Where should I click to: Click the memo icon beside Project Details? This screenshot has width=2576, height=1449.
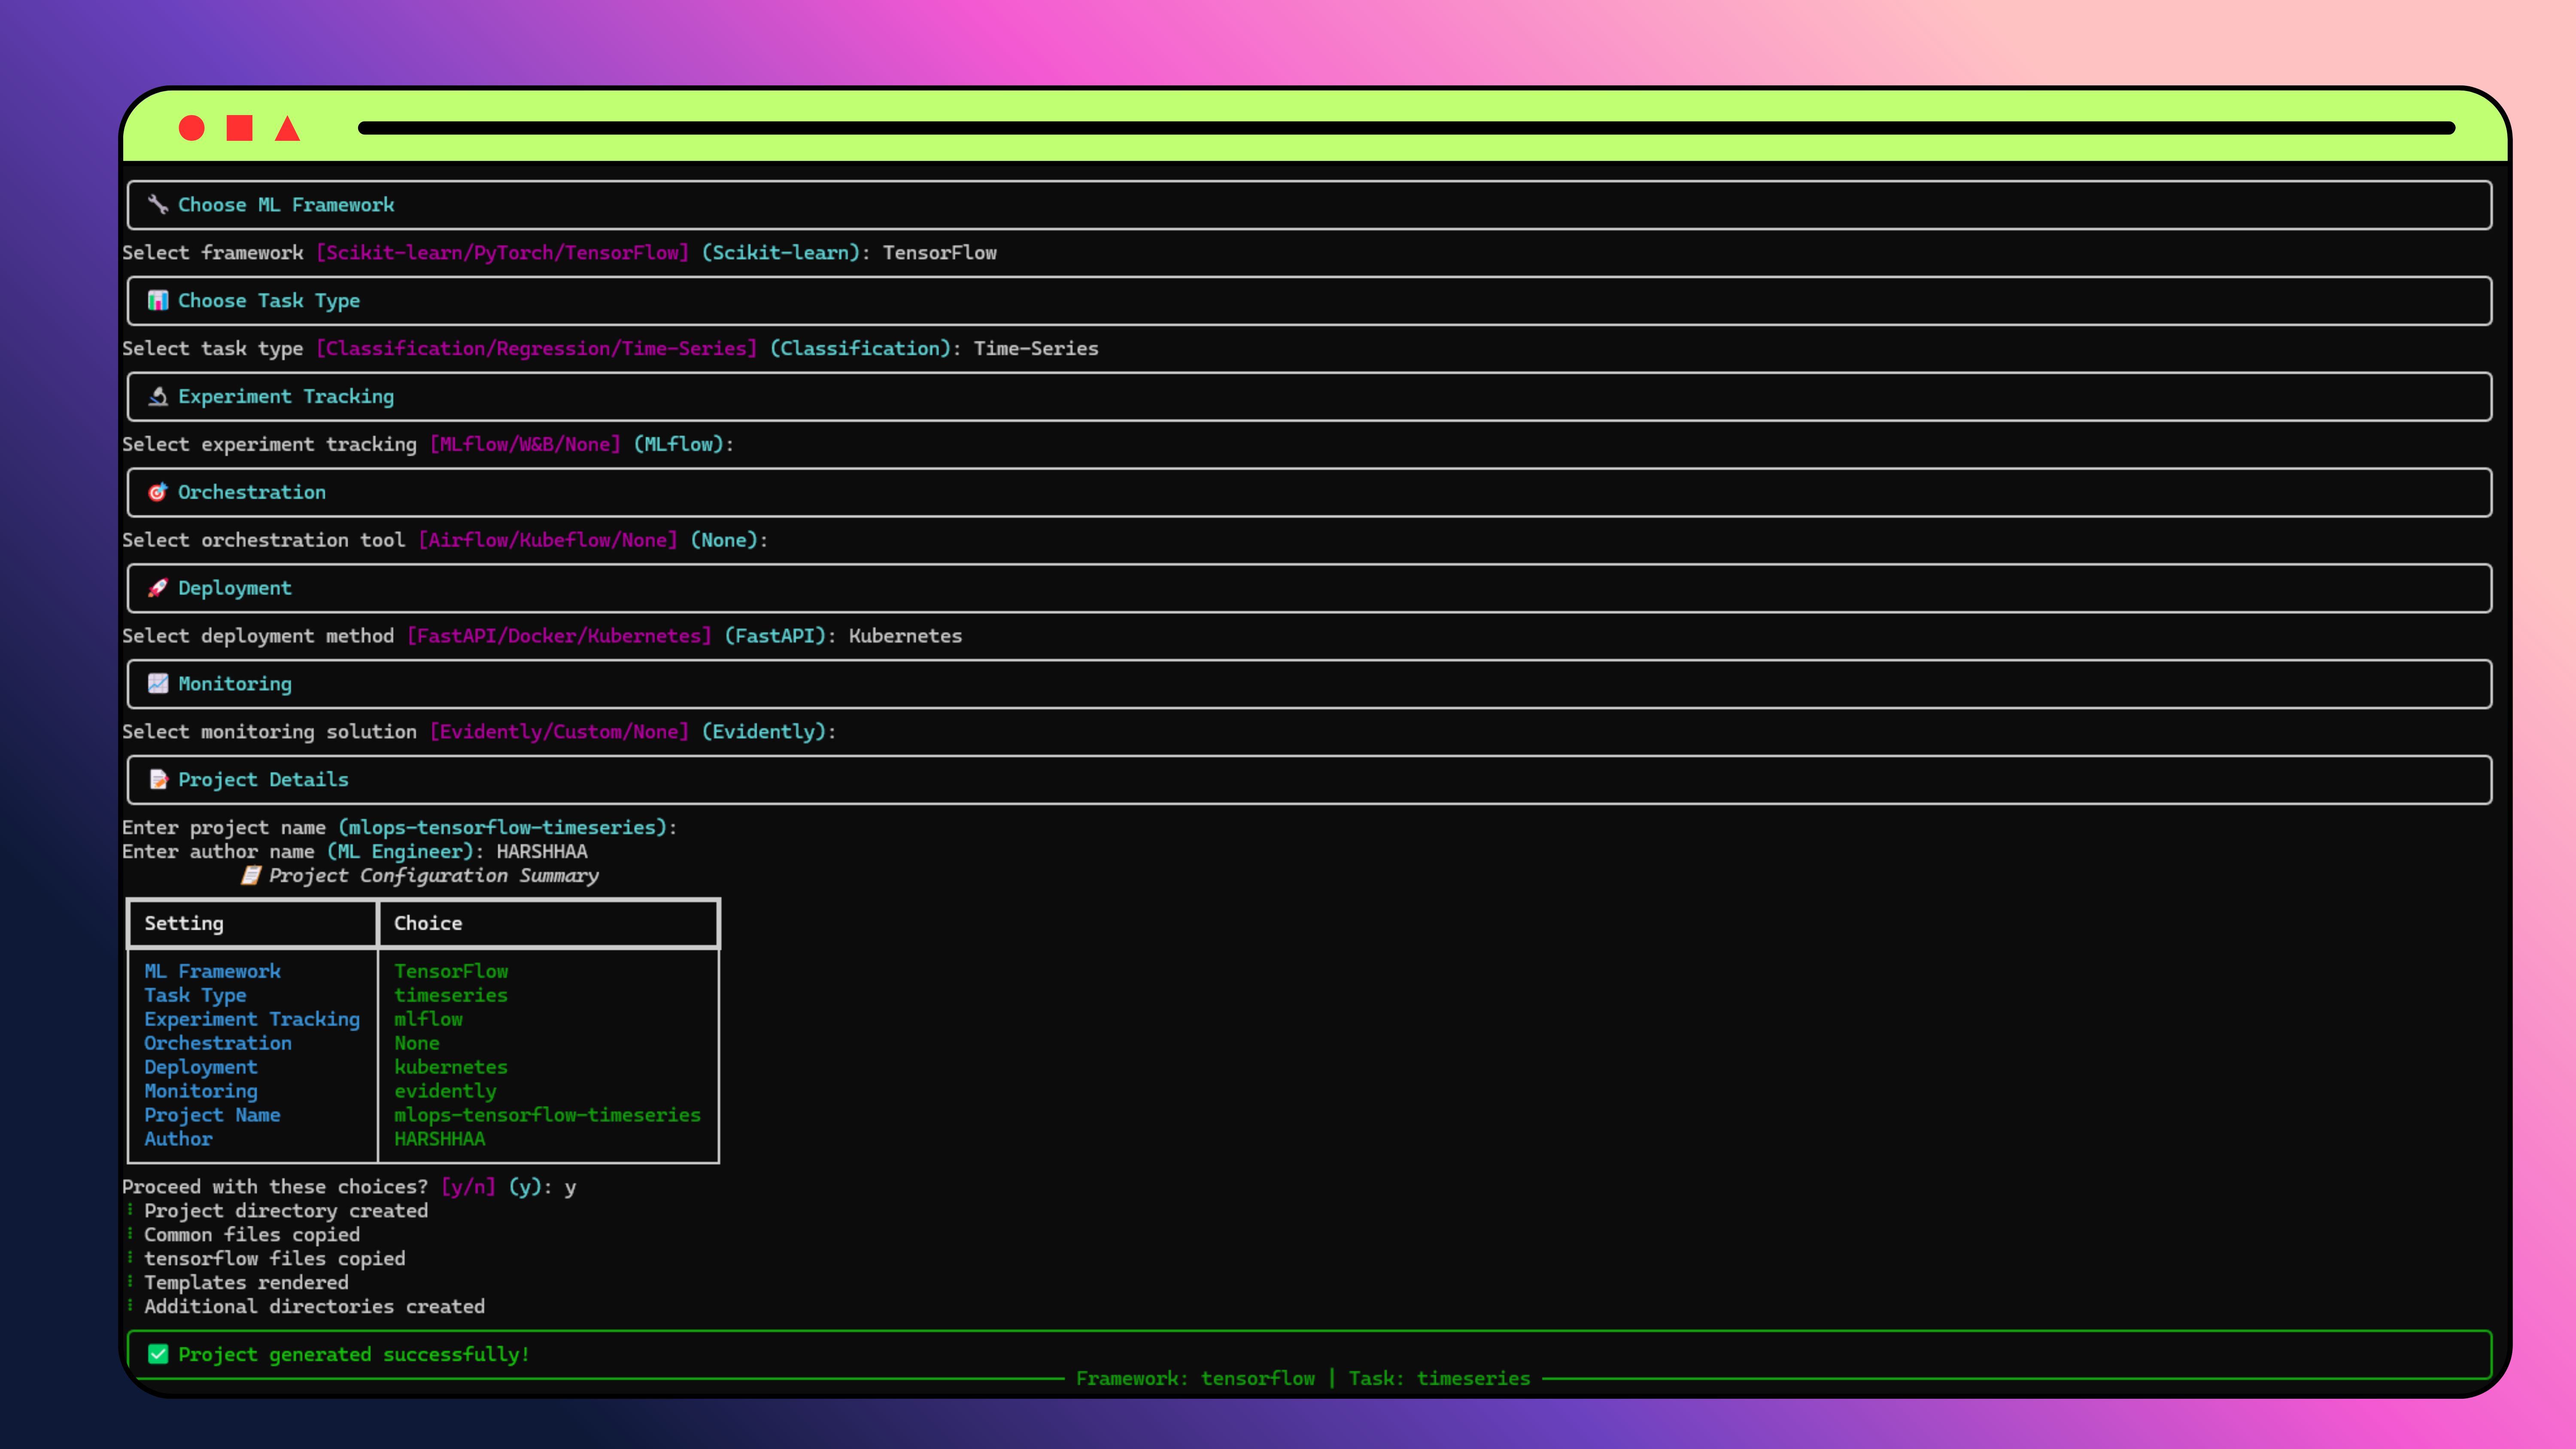point(157,779)
